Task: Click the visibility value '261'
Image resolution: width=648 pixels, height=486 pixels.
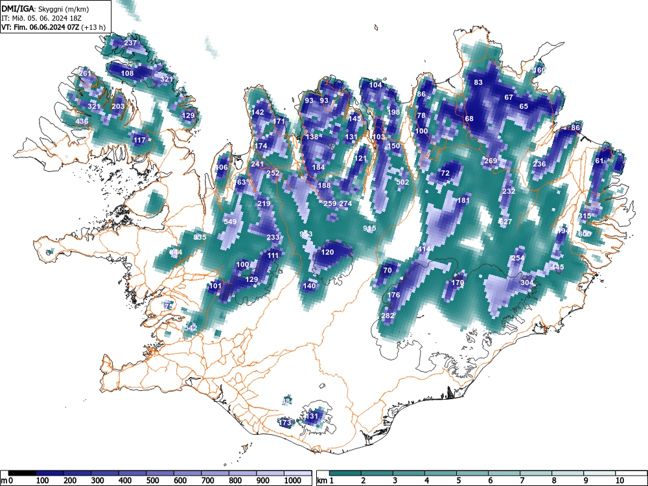Action: tap(85, 74)
